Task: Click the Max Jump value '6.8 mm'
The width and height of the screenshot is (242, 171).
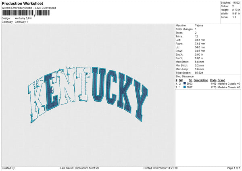Action: [x=199, y=69]
